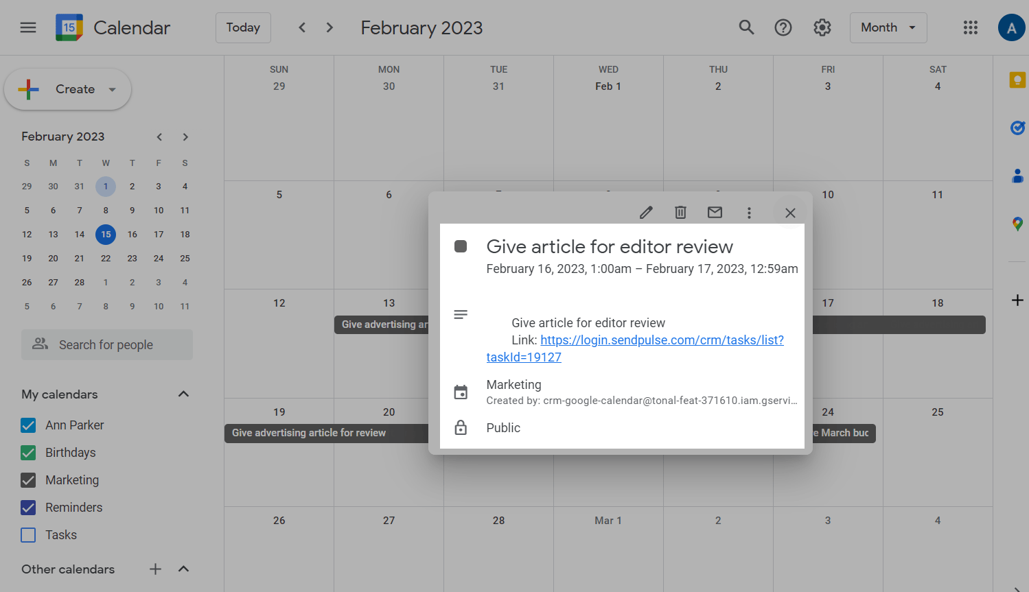Toggle the Ann Parker calendar checkbox
1029x592 pixels.
coord(28,425)
